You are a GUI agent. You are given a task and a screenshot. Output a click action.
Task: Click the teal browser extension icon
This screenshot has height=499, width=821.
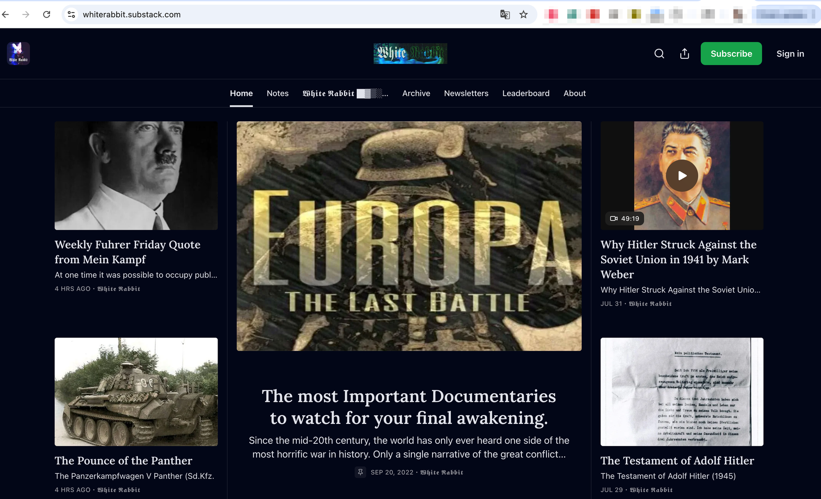click(571, 14)
